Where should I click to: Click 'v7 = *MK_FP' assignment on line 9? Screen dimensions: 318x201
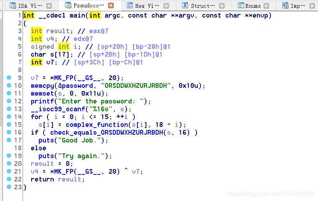(x=77, y=78)
